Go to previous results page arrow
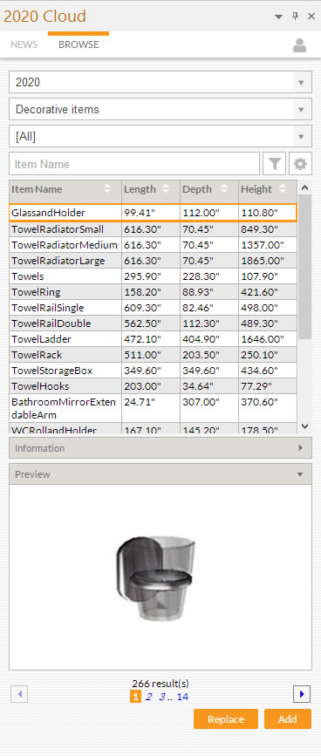The image size is (321, 756). pos(19,694)
